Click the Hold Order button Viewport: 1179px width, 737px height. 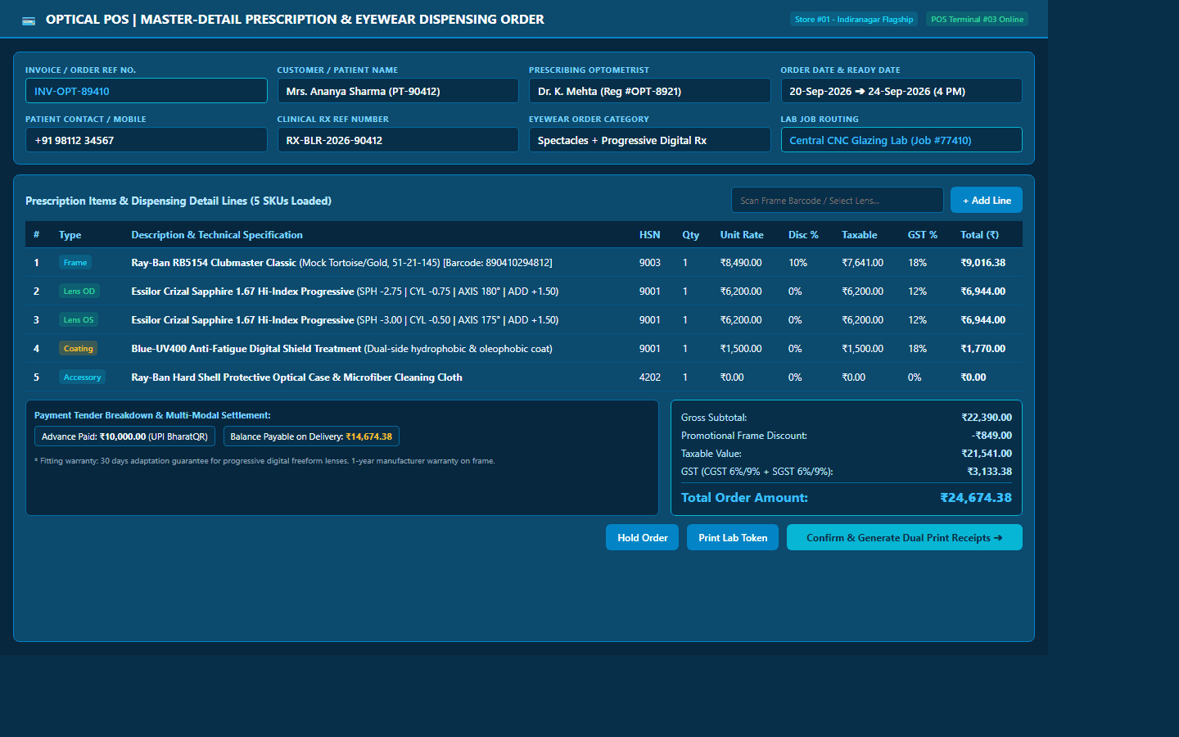tap(643, 537)
